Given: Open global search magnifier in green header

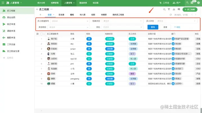Looking at the screenshot, I should (x=187, y=3).
